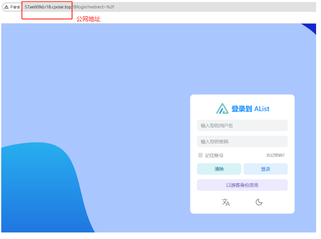This screenshot has width=321, height=239.
Task: Click the 登录到 AList heading text
Action: (x=250, y=109)
